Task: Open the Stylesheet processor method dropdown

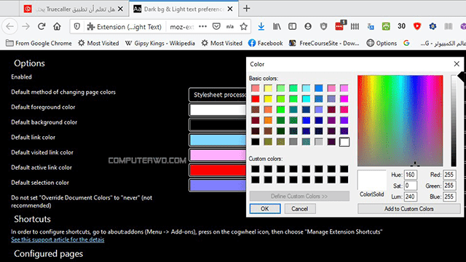Action: [218, 95]
